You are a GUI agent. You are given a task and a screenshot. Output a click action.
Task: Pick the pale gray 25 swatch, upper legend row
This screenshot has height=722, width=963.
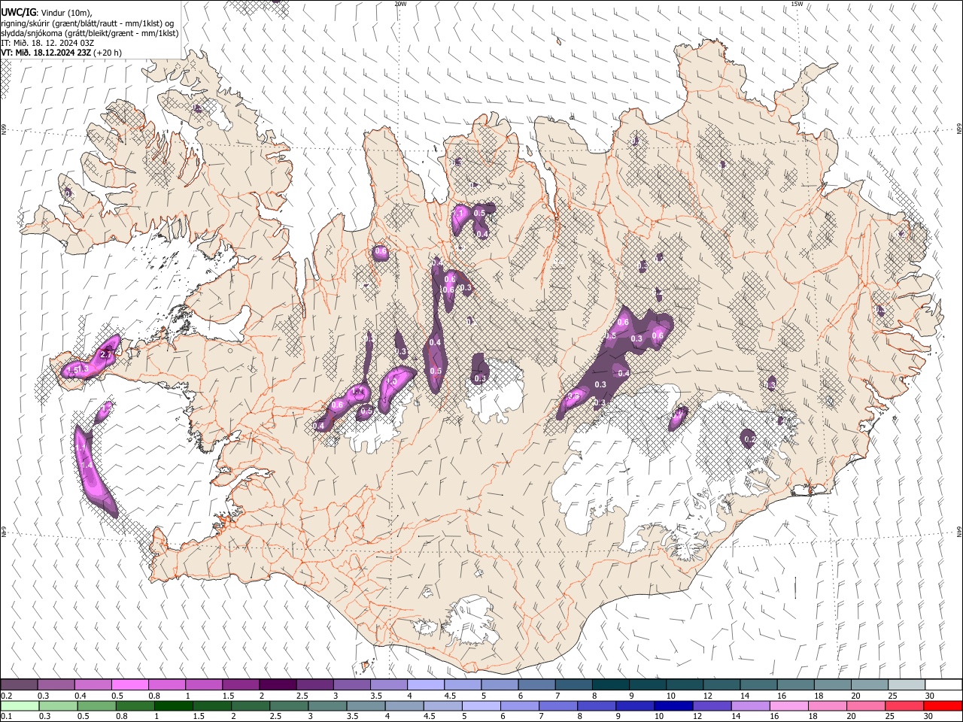[907, 685]
